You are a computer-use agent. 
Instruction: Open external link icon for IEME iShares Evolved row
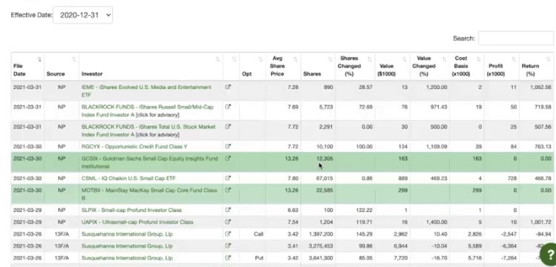228,87
